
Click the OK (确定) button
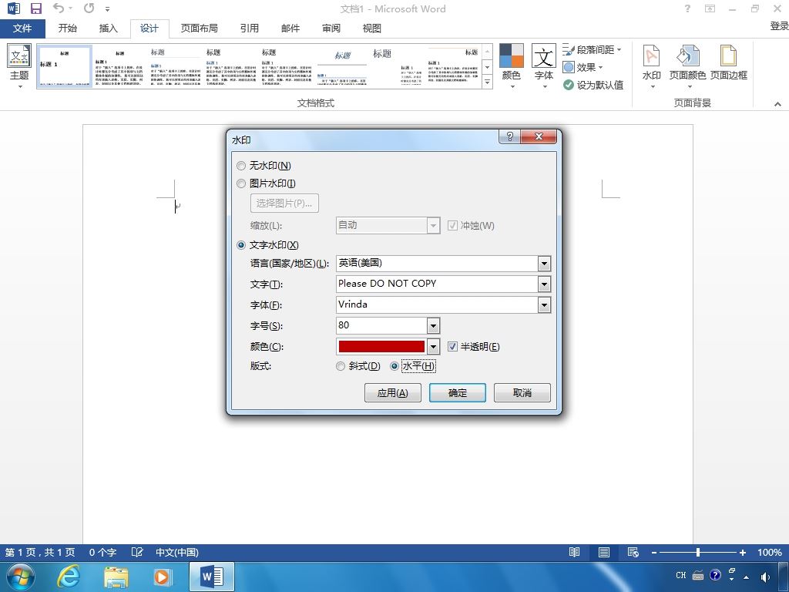[x=458, y=392]
